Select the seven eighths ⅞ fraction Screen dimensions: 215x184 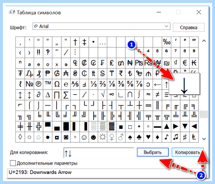tap(139, 84)
